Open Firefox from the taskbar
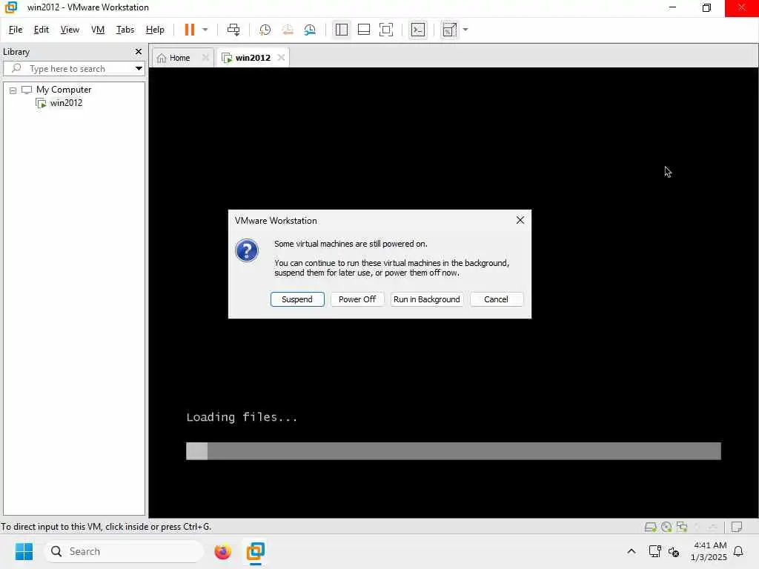 (x=222, y=551)
